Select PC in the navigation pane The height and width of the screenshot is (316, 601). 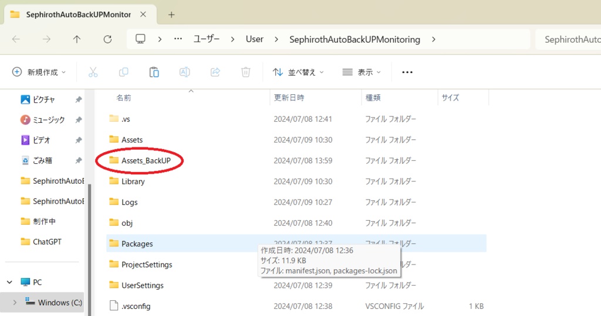37,282
